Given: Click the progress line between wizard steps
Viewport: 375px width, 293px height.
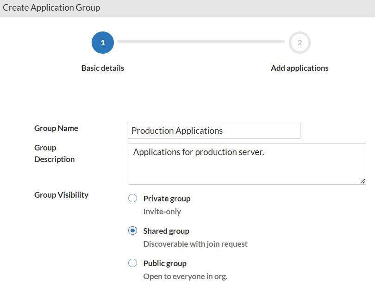Looking at the screenshot, I should tap(201, 42).
